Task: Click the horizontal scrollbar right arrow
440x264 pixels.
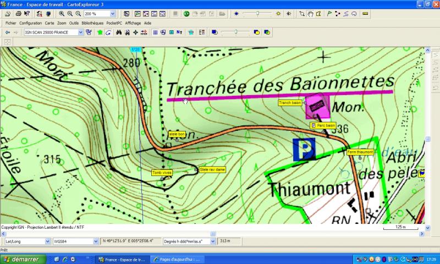Action: pos(422,234)
